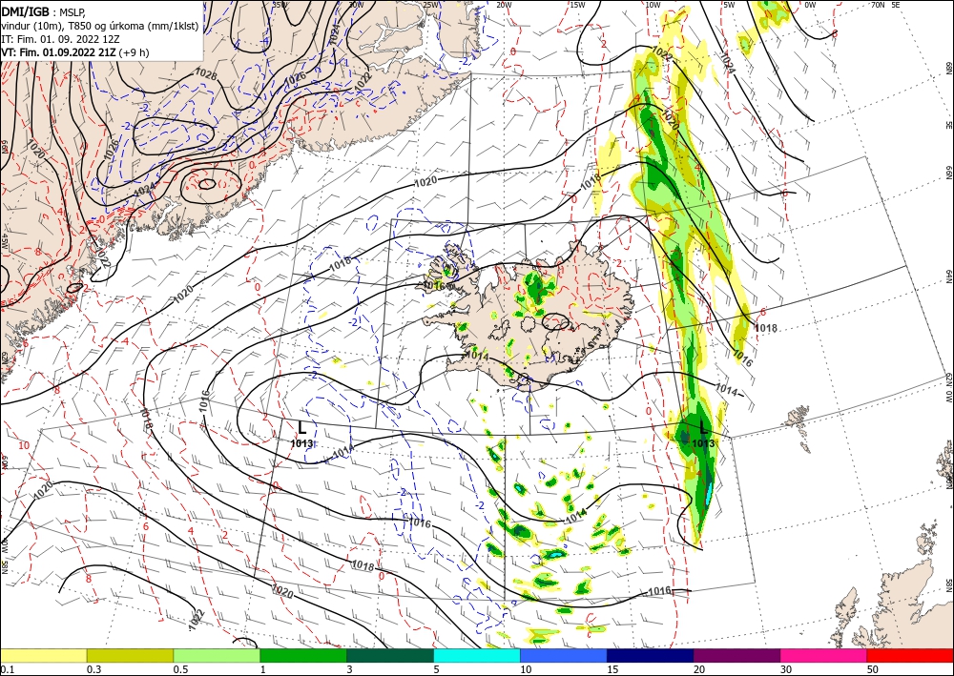Viewport: 954px width, 676px height.
Task: Click the '15W' longitude label
Action: pos(578,5)
